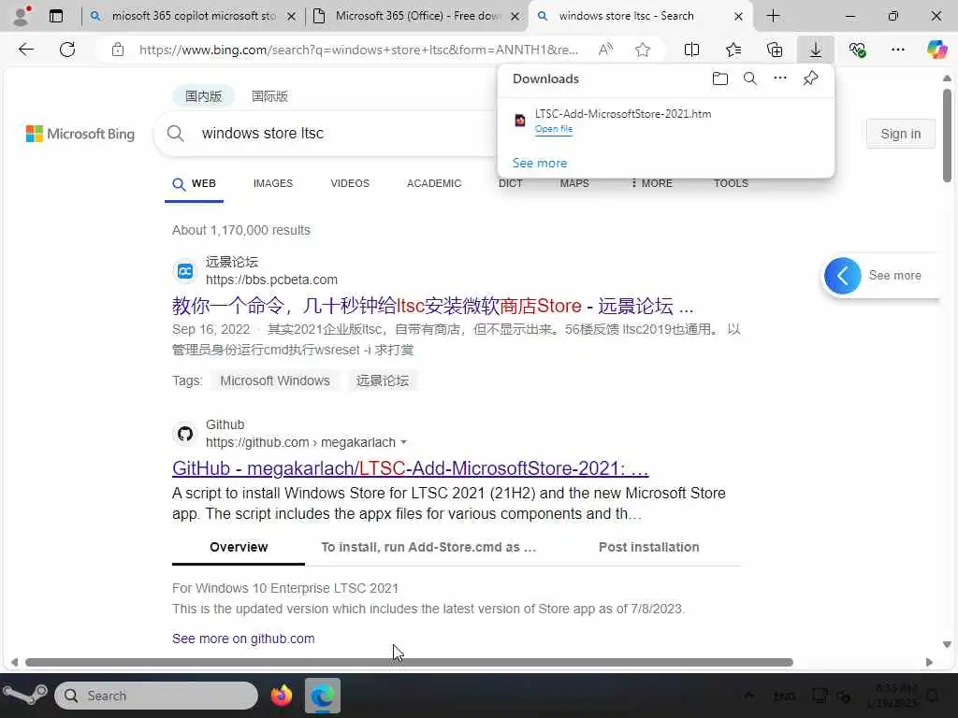Screen dimensions: 958x718
Task: Open Edge Settings and more menu
Action: (897, 50)
